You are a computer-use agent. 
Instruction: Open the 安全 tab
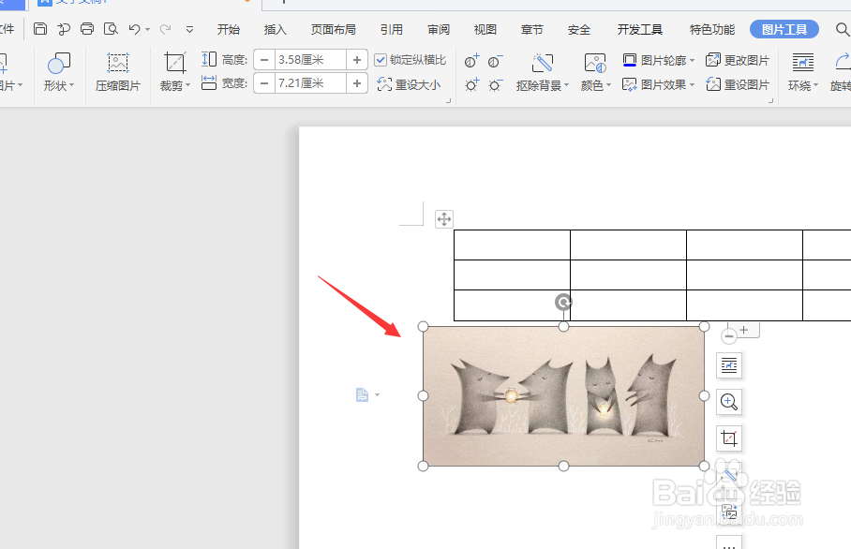[579, 29]
